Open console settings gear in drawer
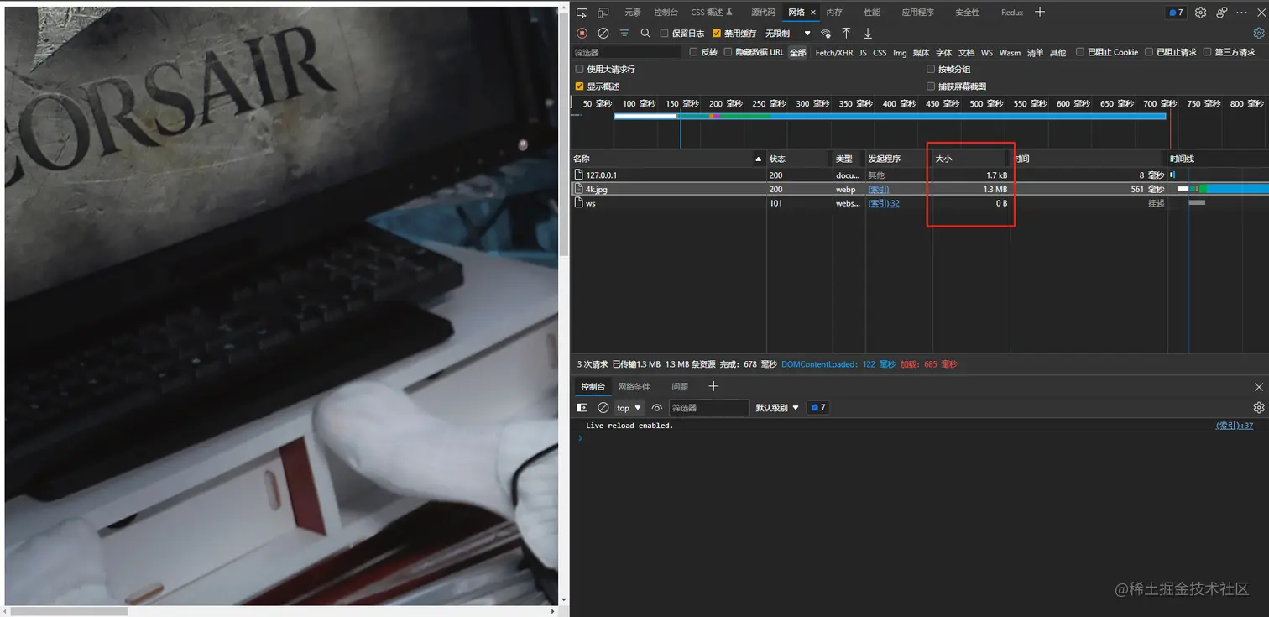The image size is (1269, 617). point(1258,408)
